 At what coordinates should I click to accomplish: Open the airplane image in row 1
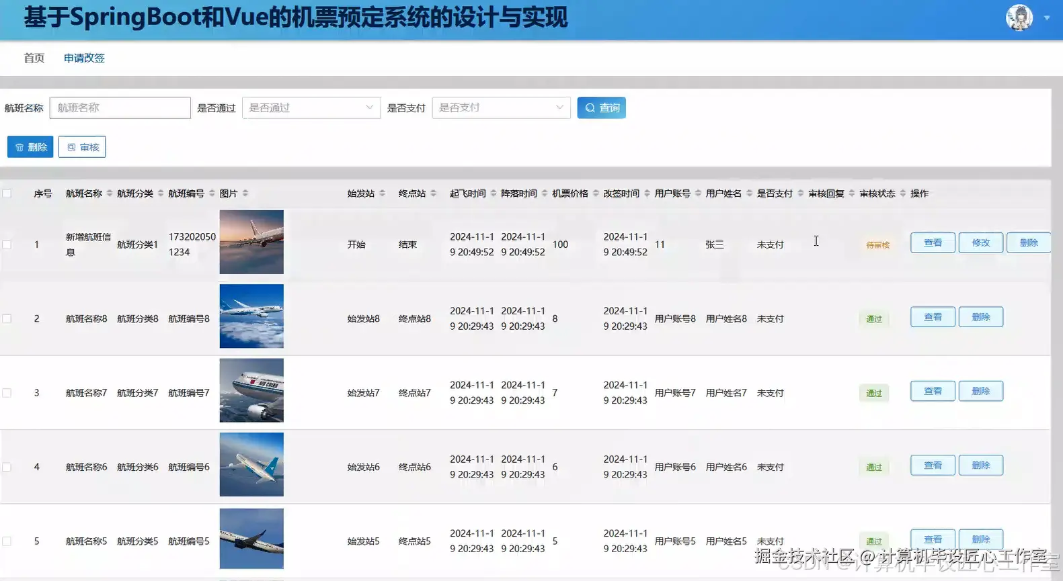point(251,242)
